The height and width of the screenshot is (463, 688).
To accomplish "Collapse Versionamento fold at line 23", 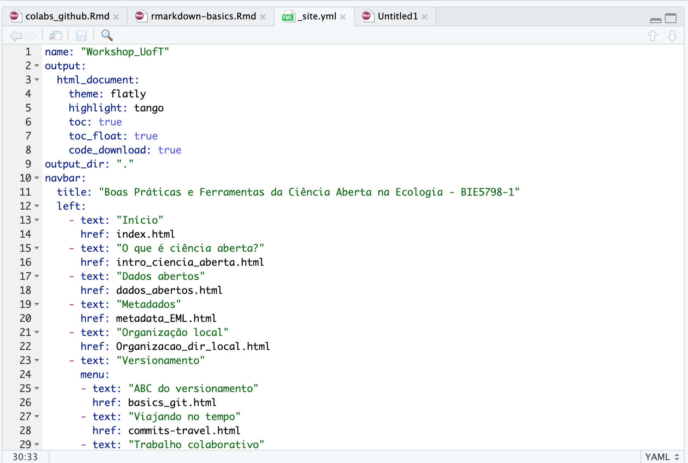I will tap(37, 361).
